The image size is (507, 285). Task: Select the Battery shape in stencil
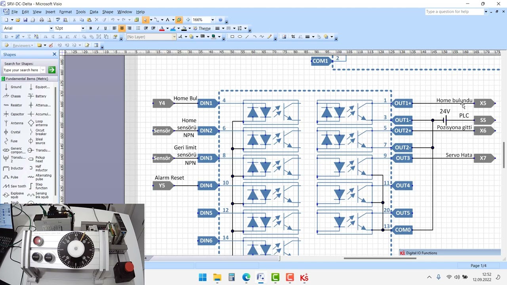(x=37, y=96)
